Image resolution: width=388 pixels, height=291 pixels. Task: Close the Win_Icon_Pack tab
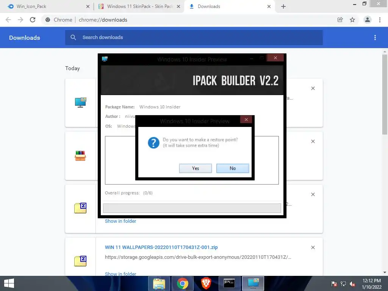88,6
